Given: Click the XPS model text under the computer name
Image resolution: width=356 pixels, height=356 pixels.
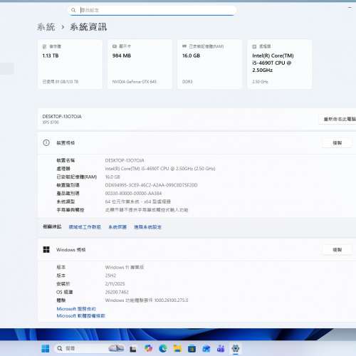Looking at the screenshot, I should click(51, 122).
